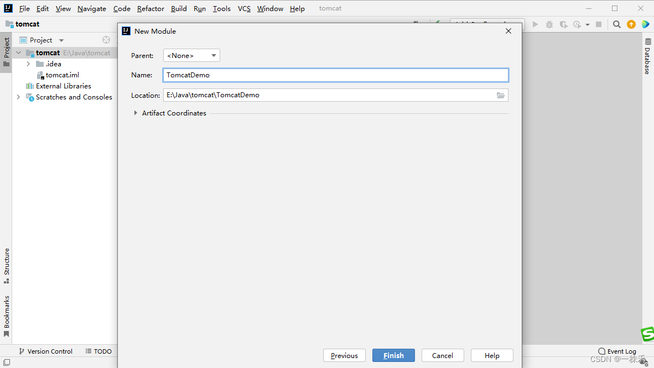
Task: Click the Run button in toolbar
Action: pos(535,25)
